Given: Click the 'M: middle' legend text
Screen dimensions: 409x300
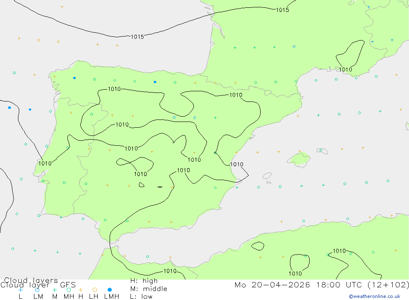Looking at the screenshot, I should point(149,289).
